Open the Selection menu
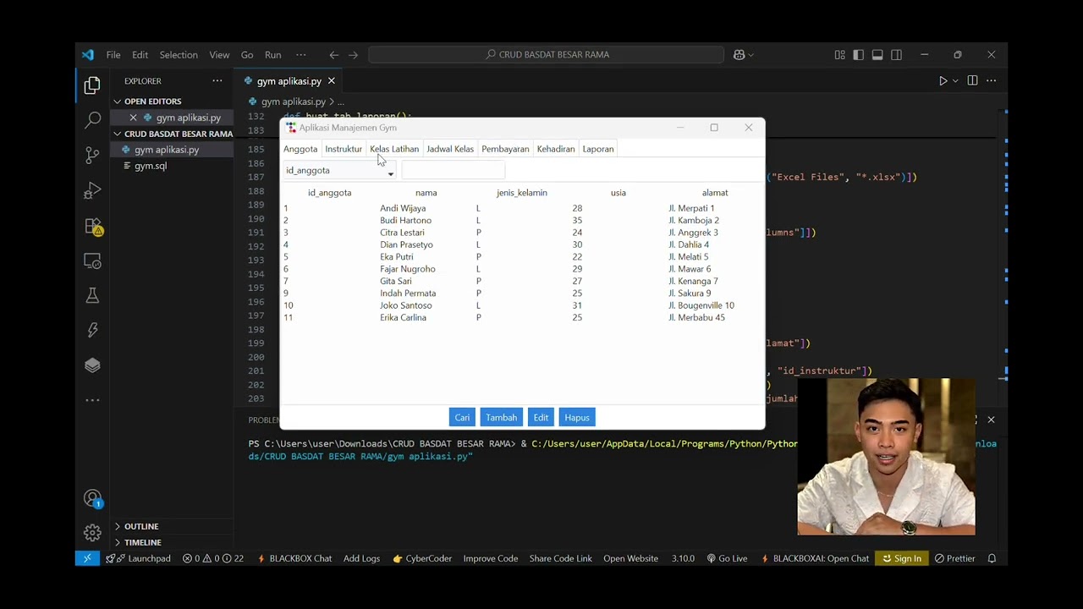 pyautogui.click(x=179, y=55)
